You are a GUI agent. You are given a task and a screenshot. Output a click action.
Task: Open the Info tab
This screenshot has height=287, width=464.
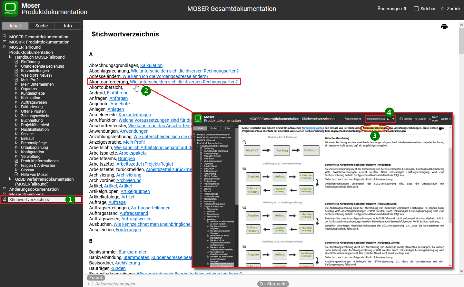(x=68, y=26)
